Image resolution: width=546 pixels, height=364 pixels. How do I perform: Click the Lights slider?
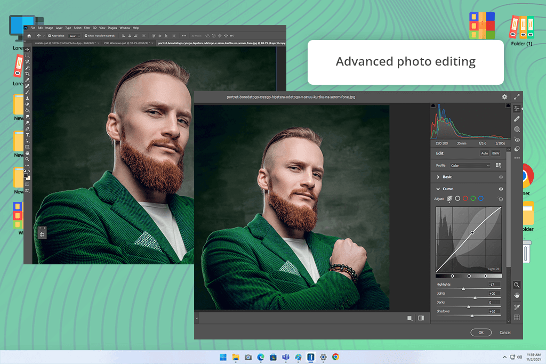[468, 297]
